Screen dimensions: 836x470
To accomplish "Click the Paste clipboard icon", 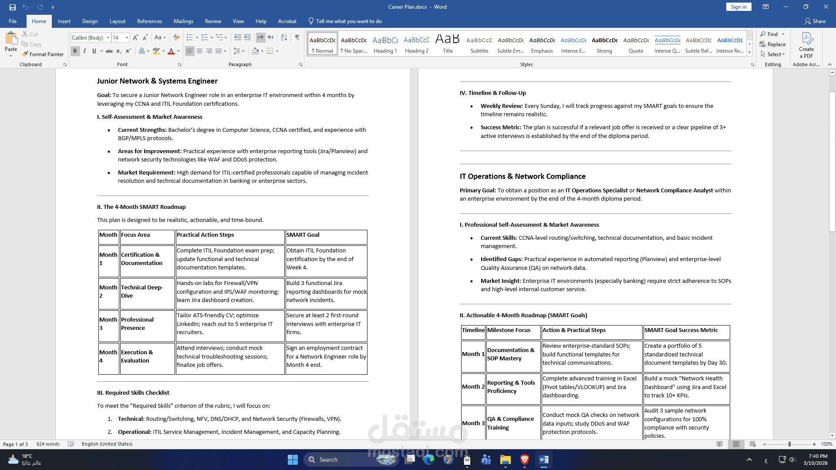I will tap(11, 38).
